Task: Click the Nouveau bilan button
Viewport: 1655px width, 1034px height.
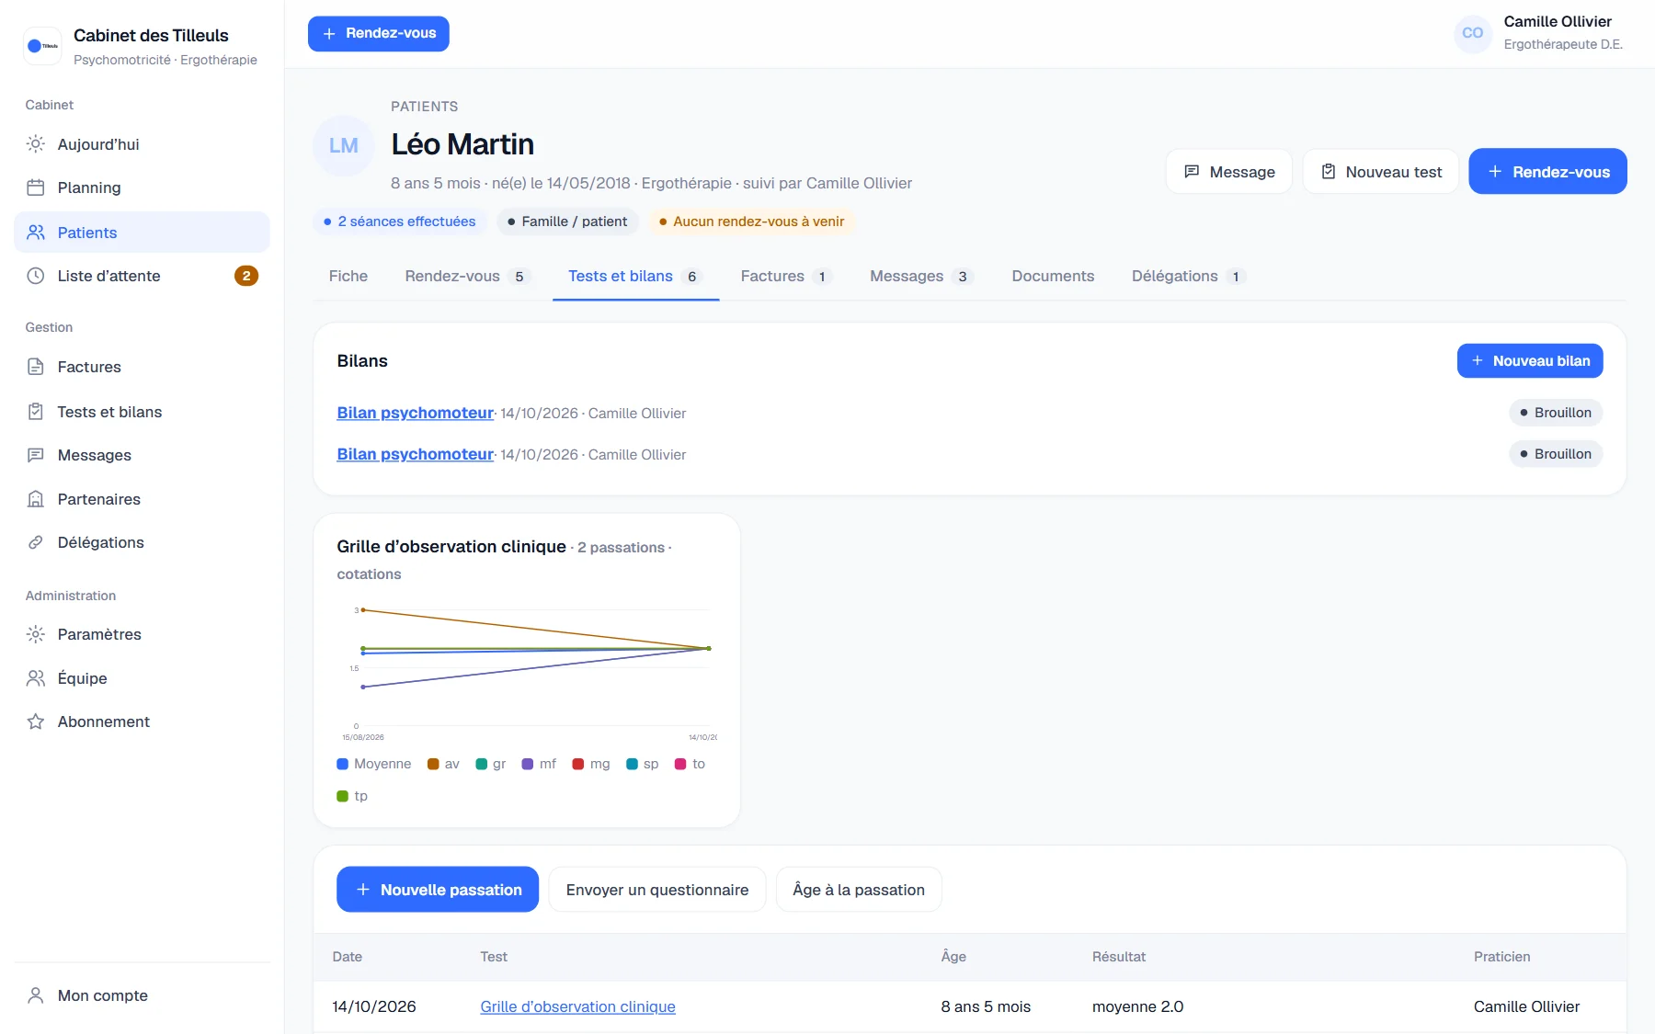Action: tap(1530, 361)
